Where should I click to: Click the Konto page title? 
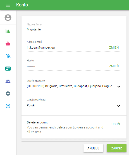pyautogui.click(x=22, y=5)
